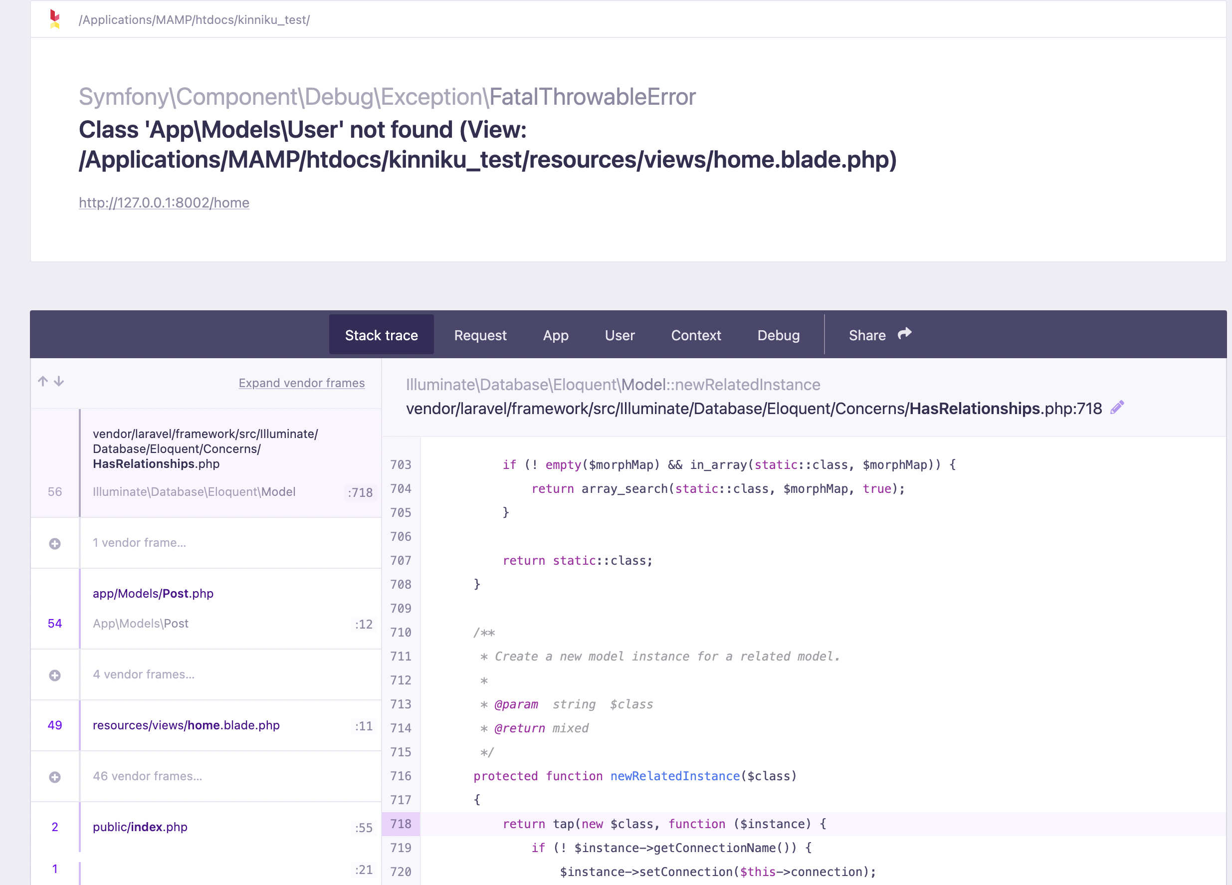Open the http://127.0.0.1:8002/home URL link

164,203
